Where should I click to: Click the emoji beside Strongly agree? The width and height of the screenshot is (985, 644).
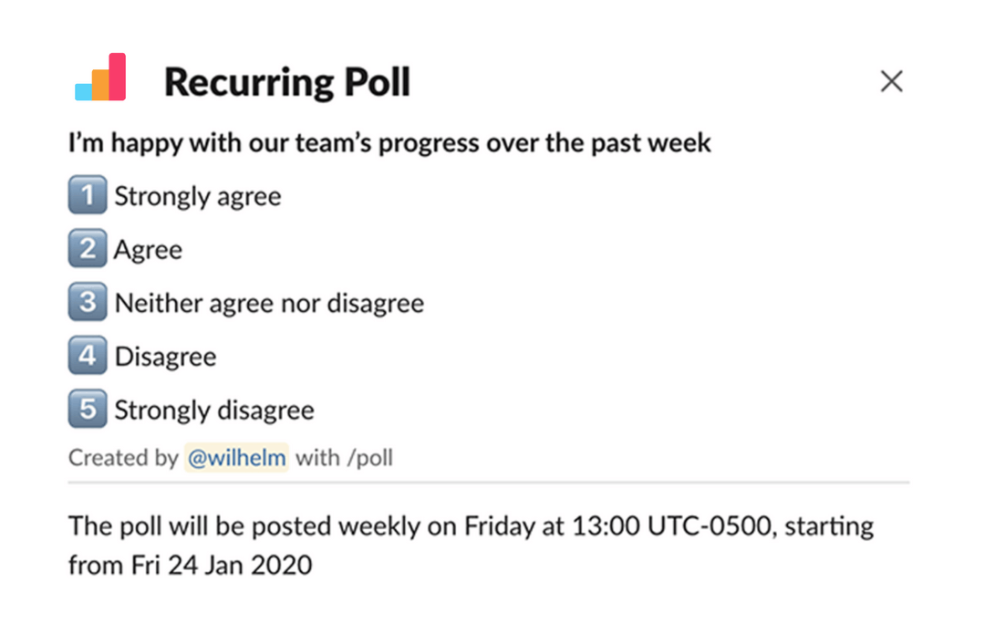87,195
